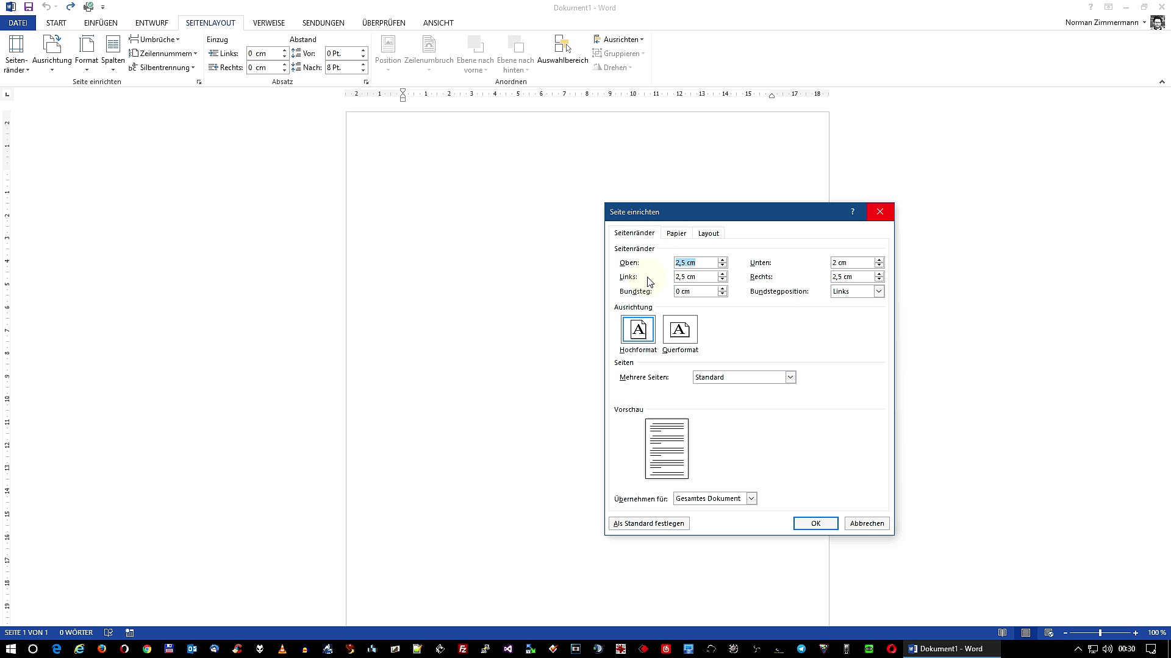Click the save icon in quick access toolbar
Viewport: 1171px width, 658px height.
(x=29, y=7)
